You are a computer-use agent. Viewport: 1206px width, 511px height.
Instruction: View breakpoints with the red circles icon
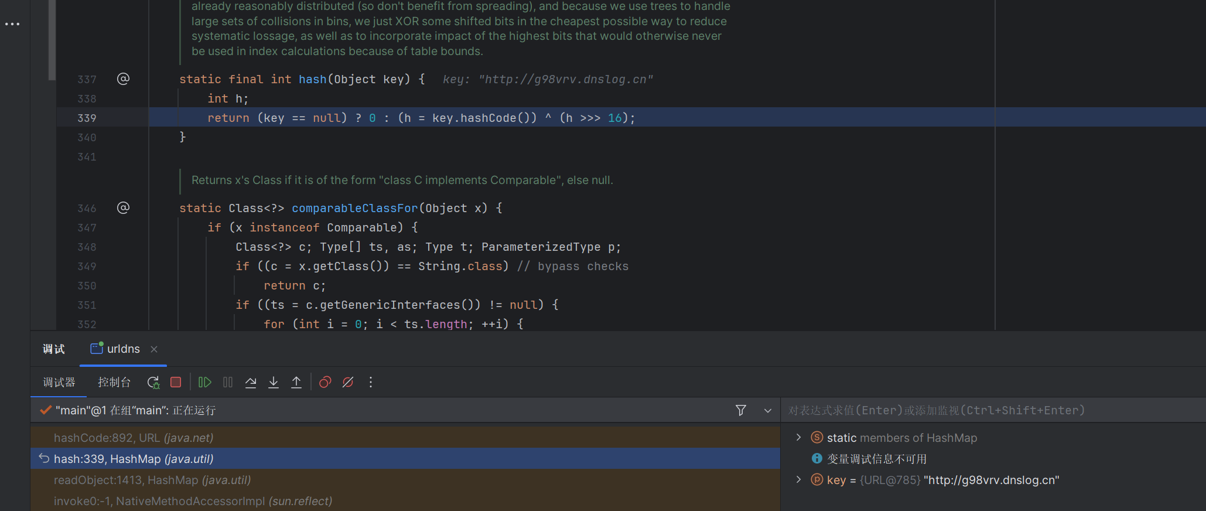325,383
